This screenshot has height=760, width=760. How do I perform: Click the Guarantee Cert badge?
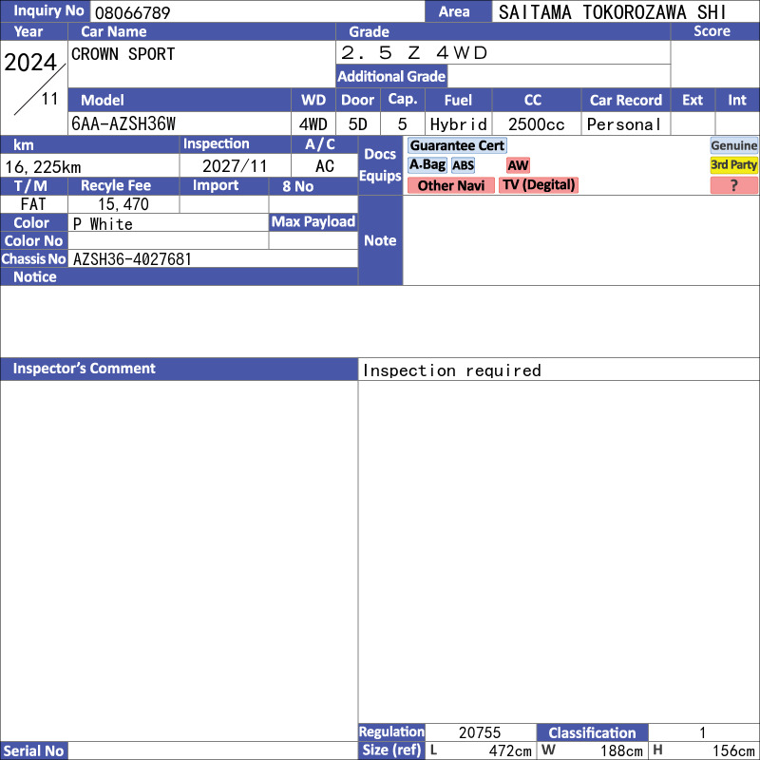457,145
